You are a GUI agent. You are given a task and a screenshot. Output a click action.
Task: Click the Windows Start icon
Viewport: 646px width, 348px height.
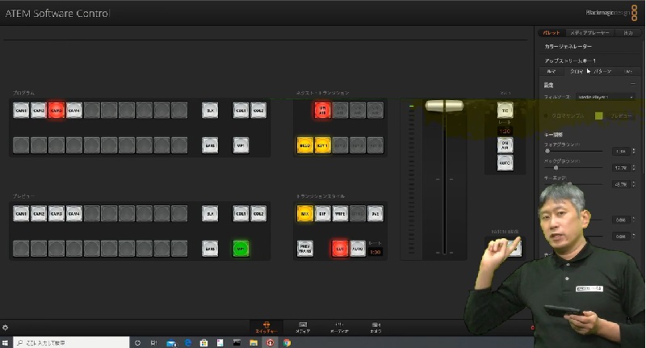coord(5,342)
